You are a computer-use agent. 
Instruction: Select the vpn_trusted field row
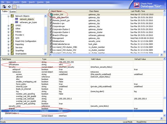pyautogui.click(x=82, y=111)
